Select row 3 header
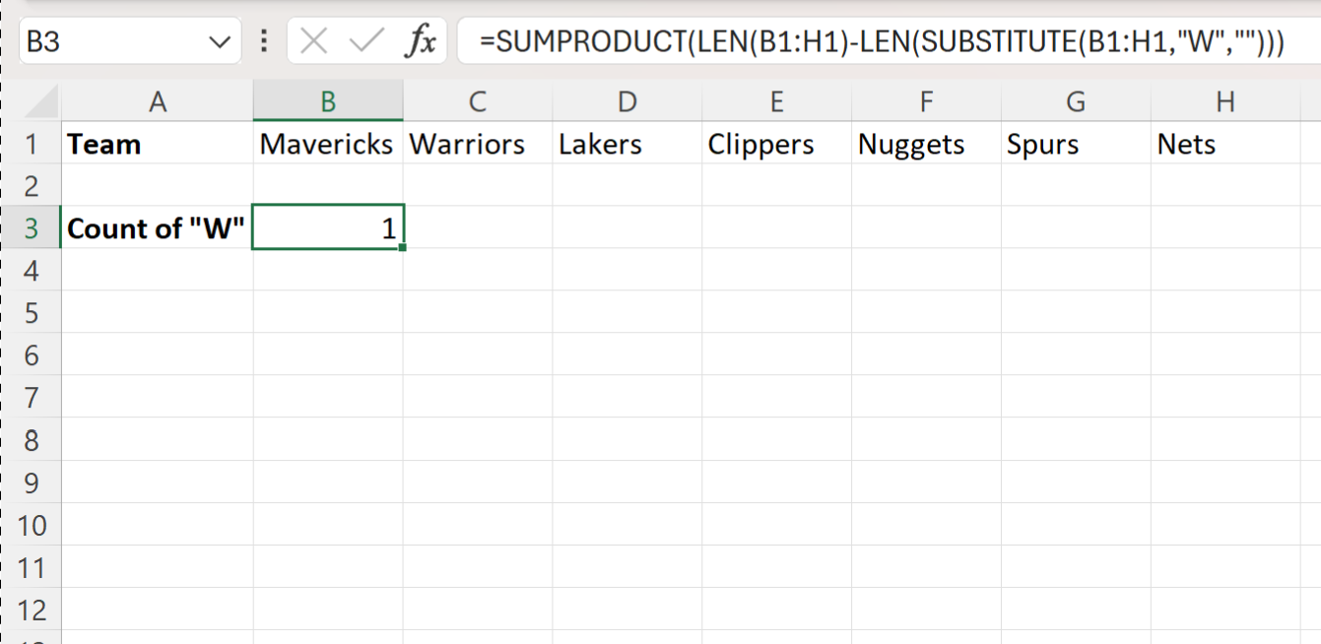The image size is (1321, 644). [x=33, y=227]
